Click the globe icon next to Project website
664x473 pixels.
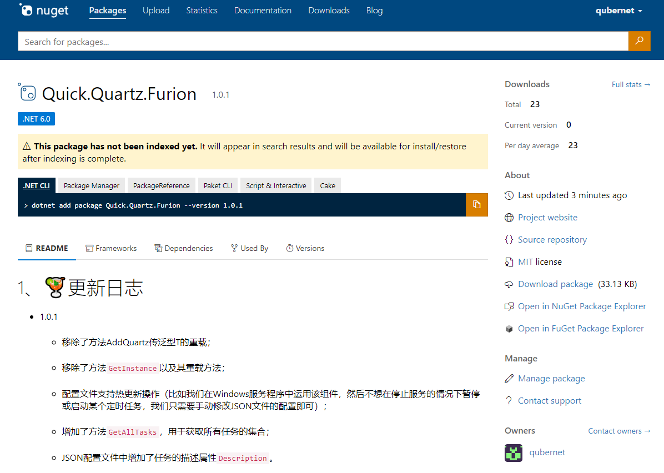tap(509, 217)
